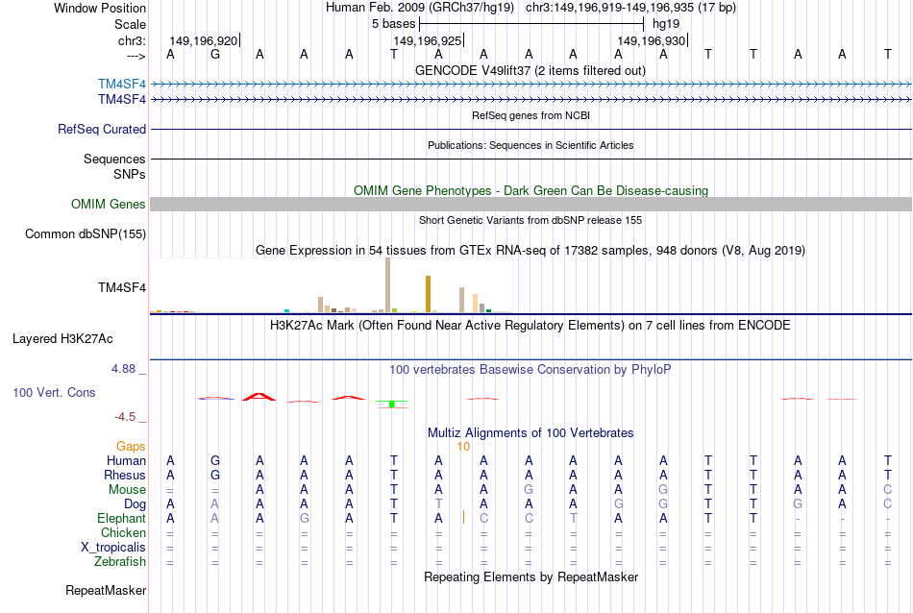
Task: Click the tallest tan bar in GTEx expression chart
Action: tap(388, 285)
